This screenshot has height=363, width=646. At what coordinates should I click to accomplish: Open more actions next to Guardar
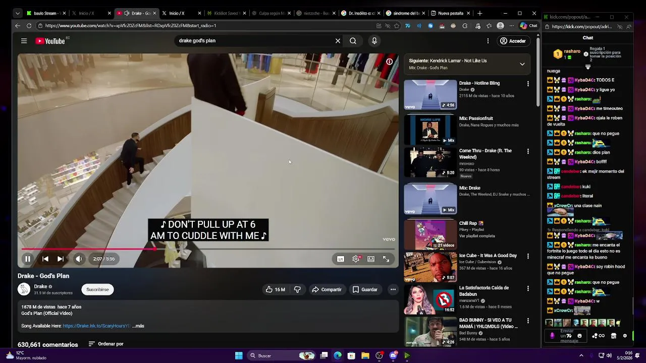[393, 289]
